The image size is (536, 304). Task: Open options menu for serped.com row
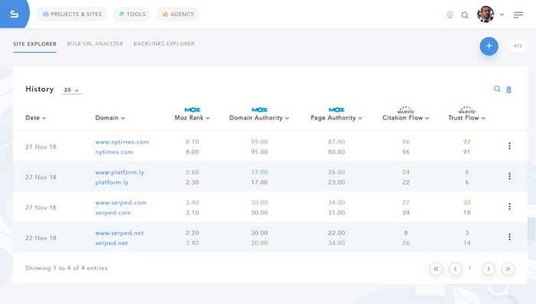click(509, 207)
